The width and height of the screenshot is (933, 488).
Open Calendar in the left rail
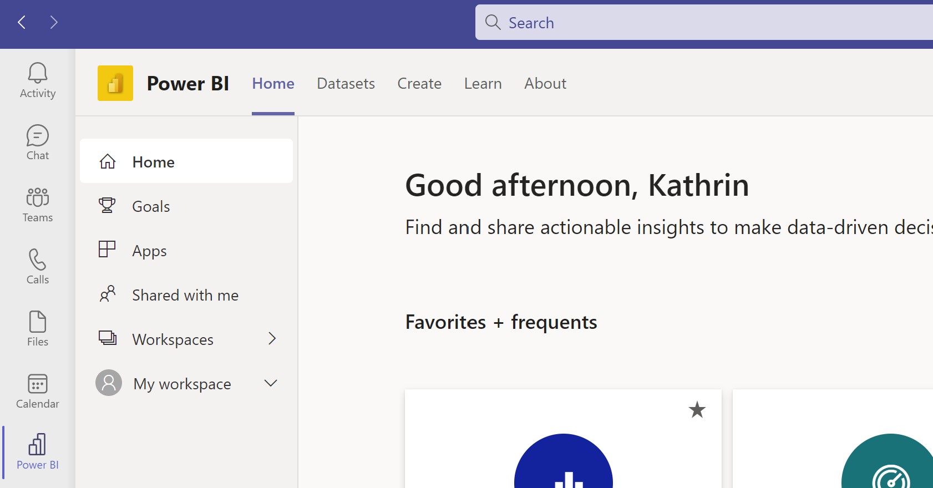pos(38,391)
